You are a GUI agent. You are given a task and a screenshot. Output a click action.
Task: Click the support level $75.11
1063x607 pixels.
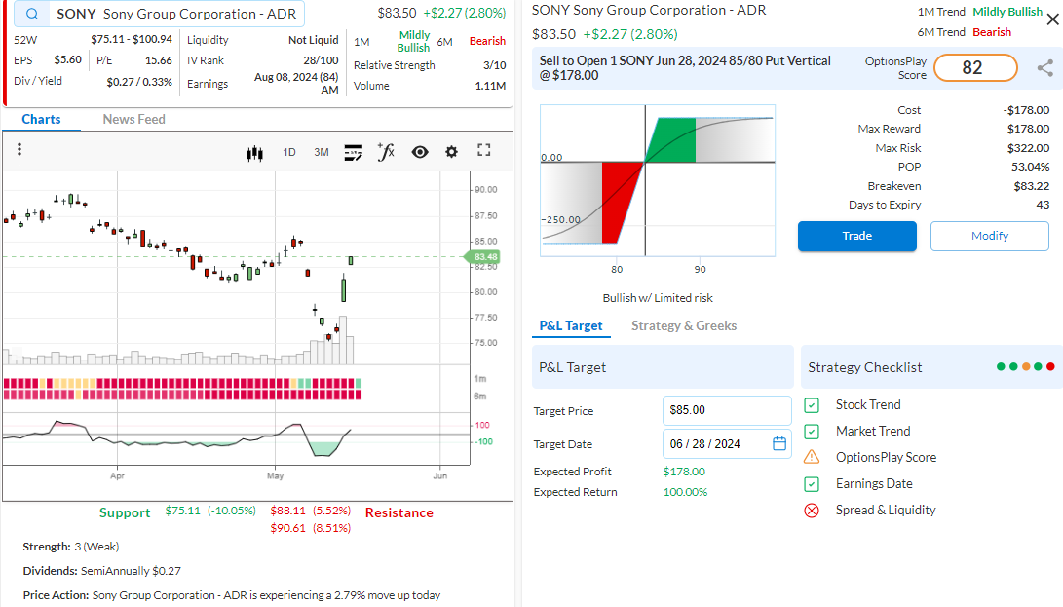click(183, 511)
